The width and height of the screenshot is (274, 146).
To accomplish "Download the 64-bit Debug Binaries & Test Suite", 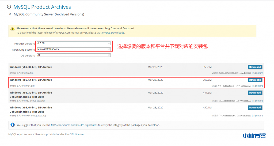I will (x=255, y=108).
